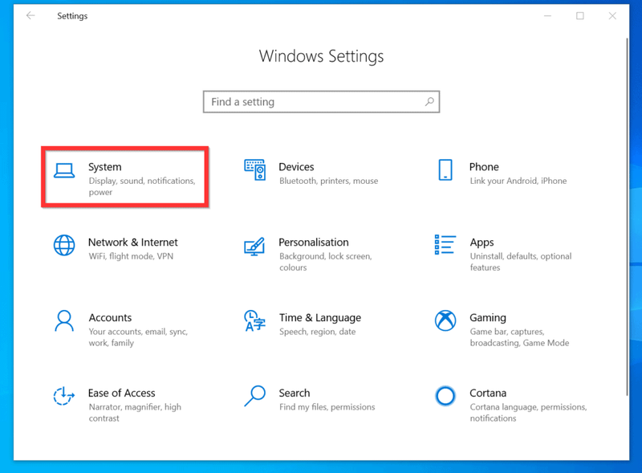Click the vertical scrollbar of Settings window

point(627,218)
